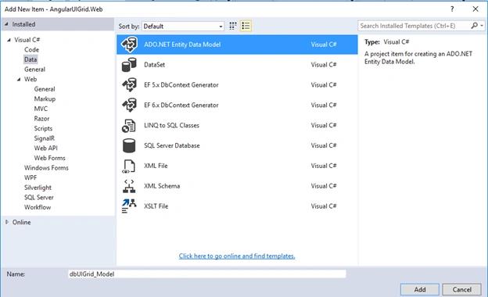Screen dimensions: 488x297
Task: Select the WPF category
Action: click(30, 177)
